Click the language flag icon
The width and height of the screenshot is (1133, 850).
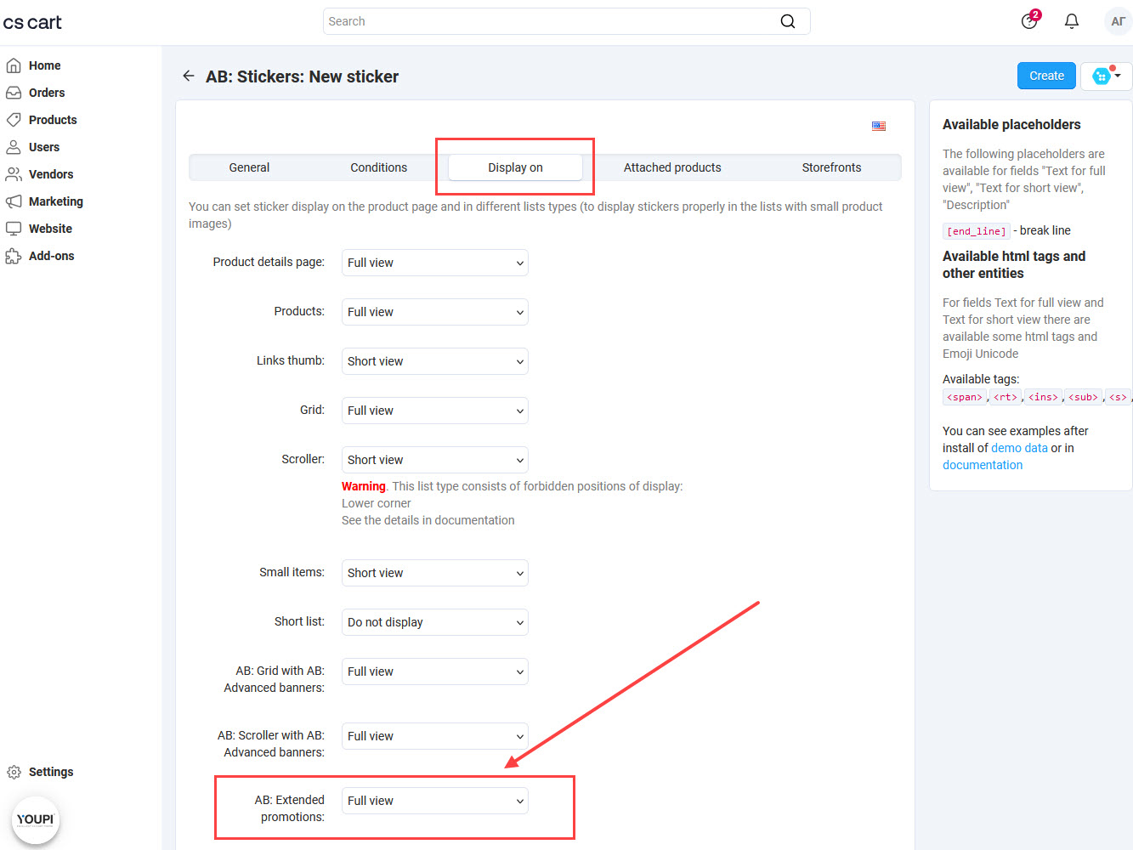tap(879, 126)
